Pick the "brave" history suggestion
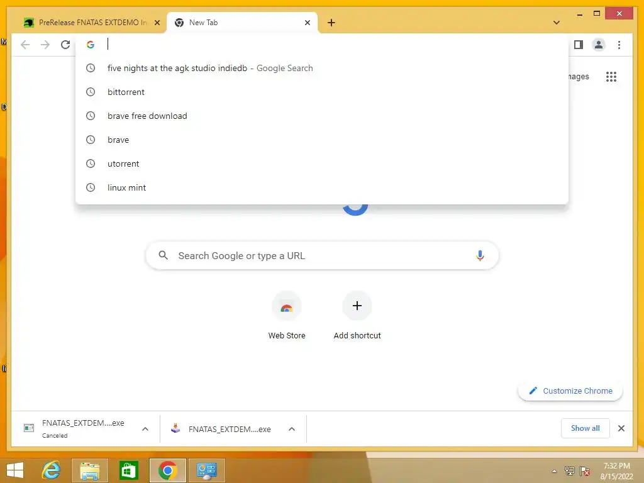This screenshot has height=483, width=644. (x=322, y=140)
